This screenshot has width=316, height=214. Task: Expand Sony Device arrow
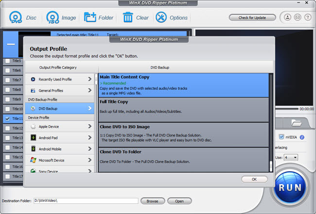point(90,171)
